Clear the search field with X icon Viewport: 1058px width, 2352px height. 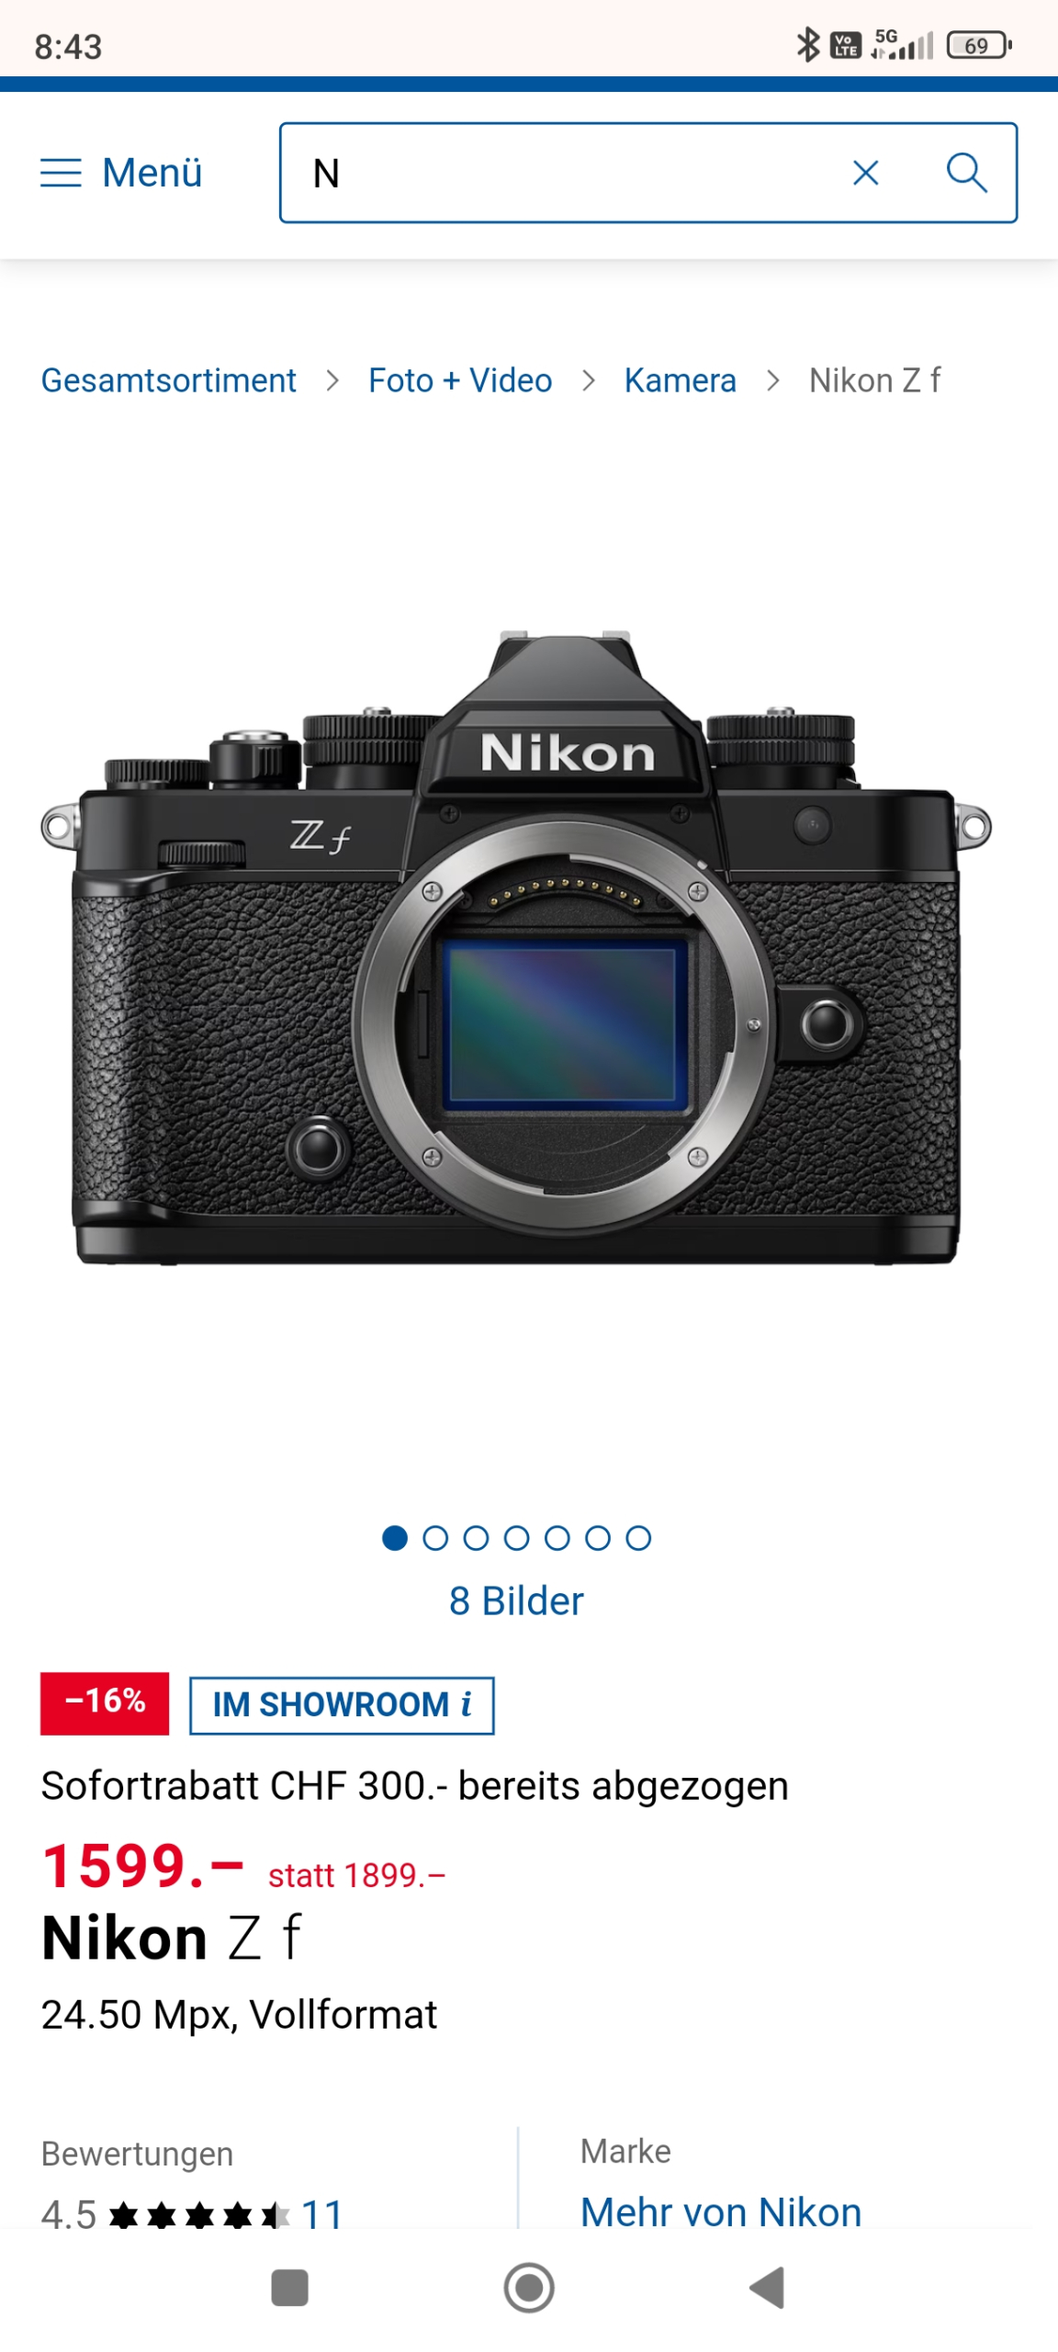coord(865,173)
